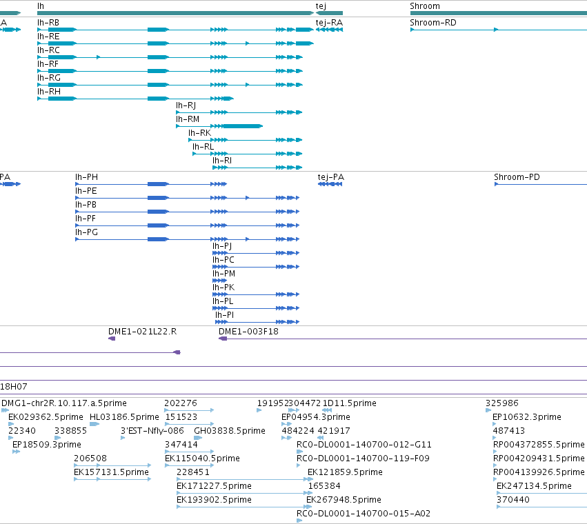Open the GH03838.5prime EST label

coord(230,431)
